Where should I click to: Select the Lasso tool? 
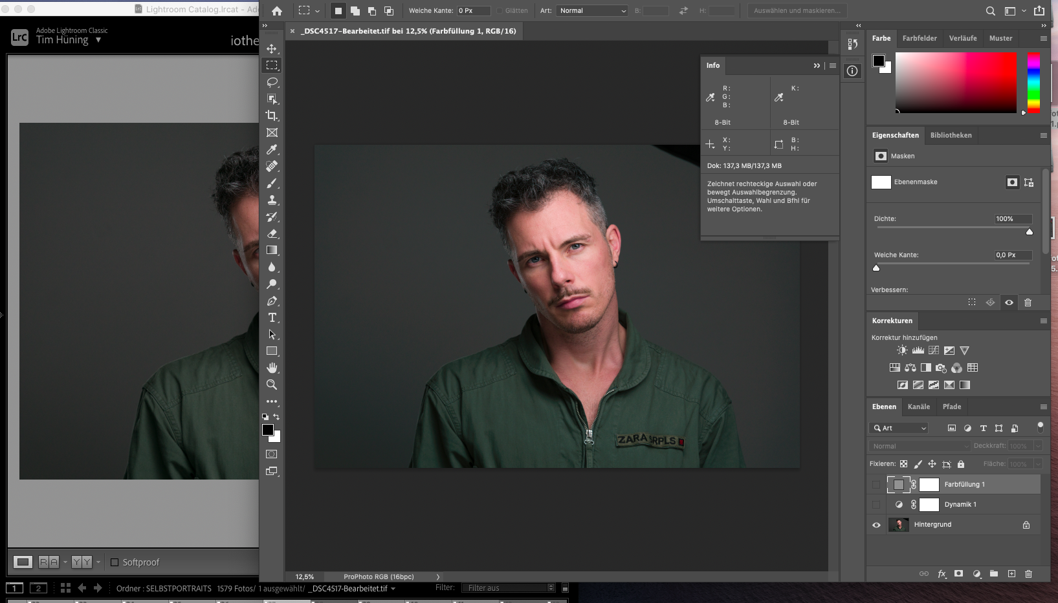[x=272, y=82]
